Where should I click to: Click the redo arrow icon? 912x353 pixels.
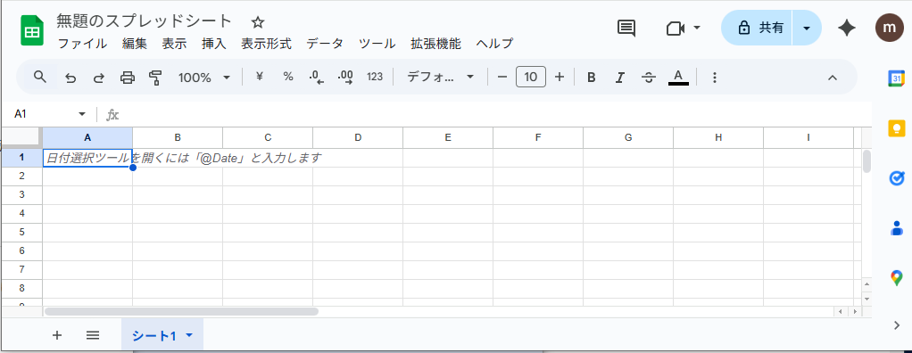tap(99, 78)
